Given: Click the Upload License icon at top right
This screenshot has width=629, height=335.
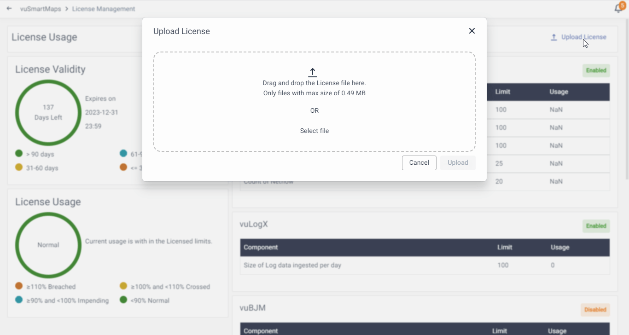Looking at the screenshot, I should 554,37.
